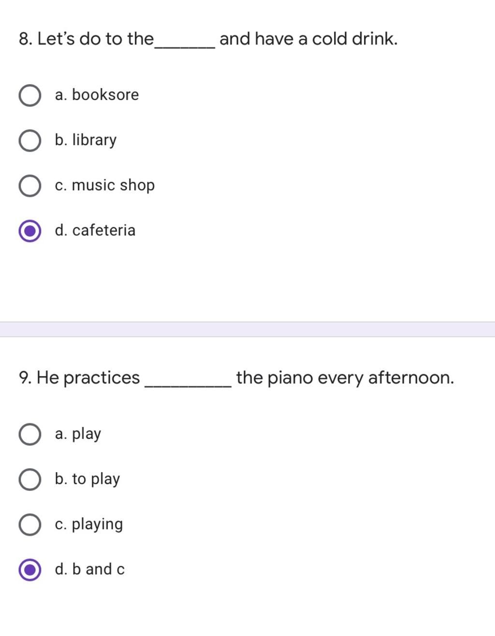Pick the radio circle for 'c. music shop'

tap(29, 186)
